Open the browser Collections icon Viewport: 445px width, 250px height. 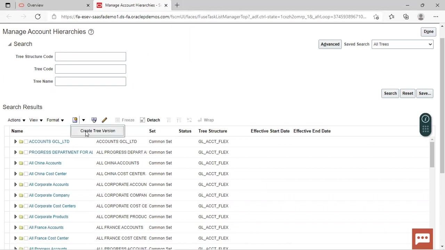(x=406, y=17)
